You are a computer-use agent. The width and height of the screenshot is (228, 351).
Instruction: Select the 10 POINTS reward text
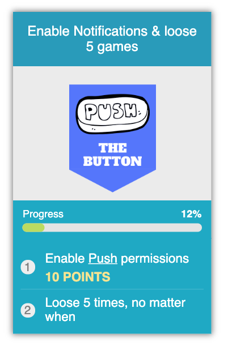pyautogui.click(x=78, y=277)
